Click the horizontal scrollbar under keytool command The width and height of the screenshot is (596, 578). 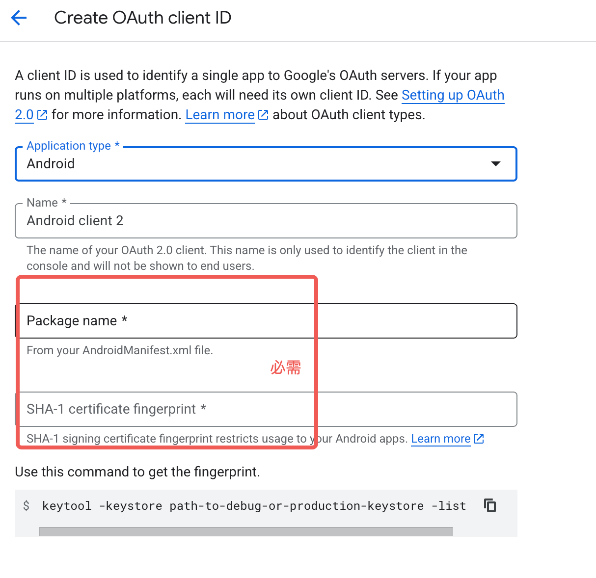click(245, 532)
